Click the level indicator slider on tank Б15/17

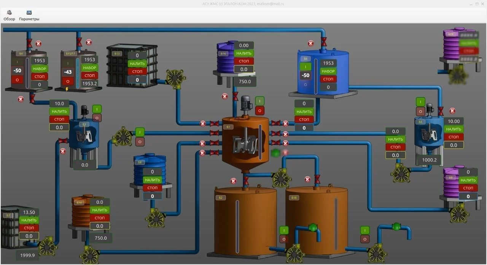click(x=78, y=73)
